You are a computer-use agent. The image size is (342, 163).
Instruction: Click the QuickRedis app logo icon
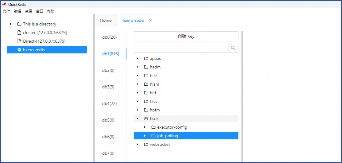pyautogui.click(x=4, y=4)
